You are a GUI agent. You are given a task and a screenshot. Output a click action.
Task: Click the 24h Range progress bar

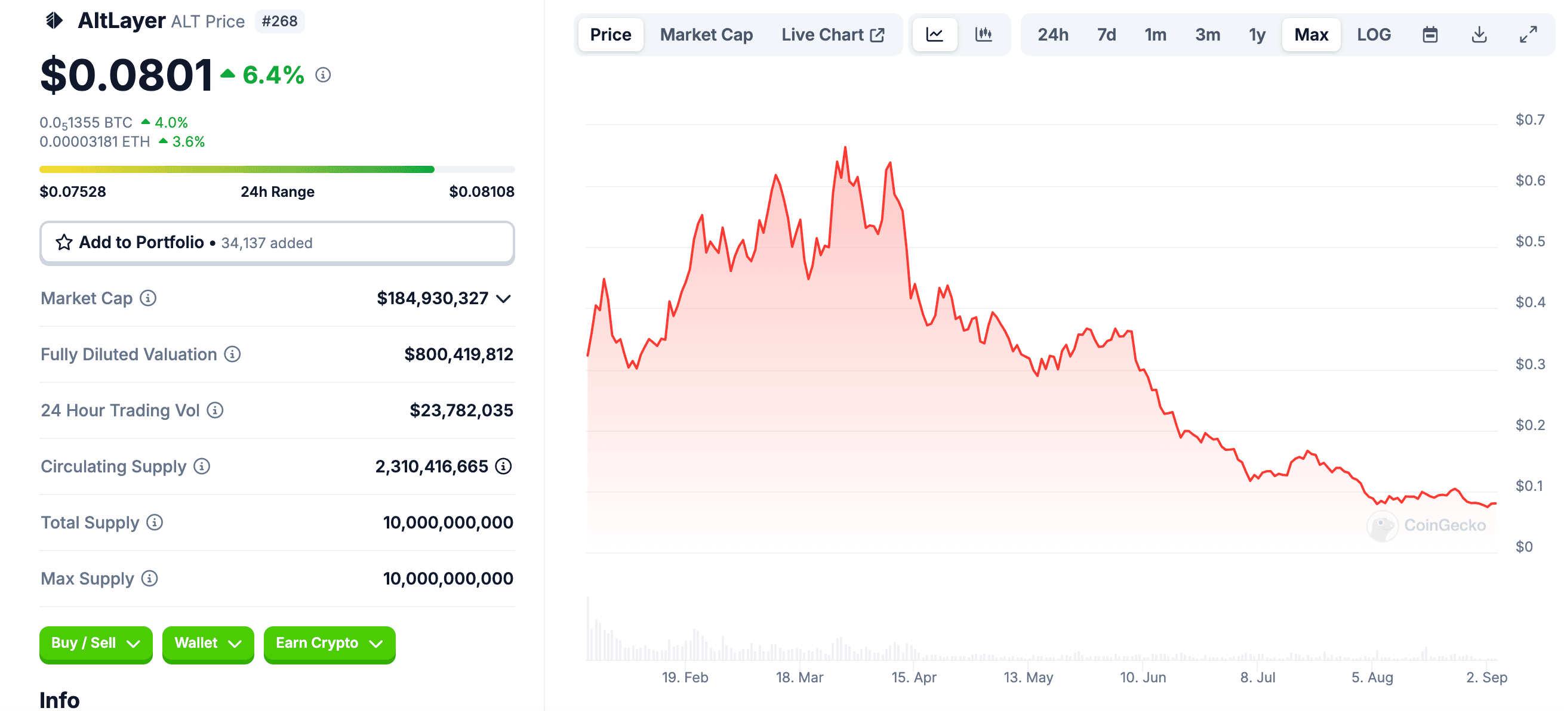click(x=277, y=169)
